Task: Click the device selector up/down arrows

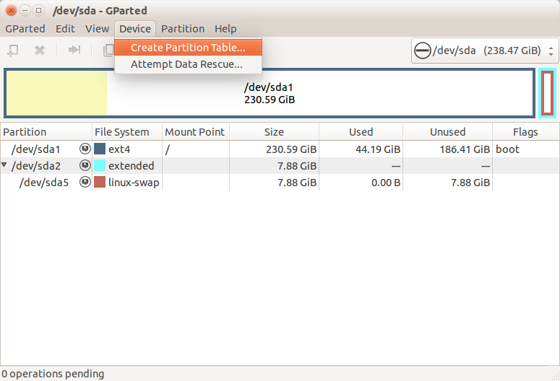Action: click(551, 51)
